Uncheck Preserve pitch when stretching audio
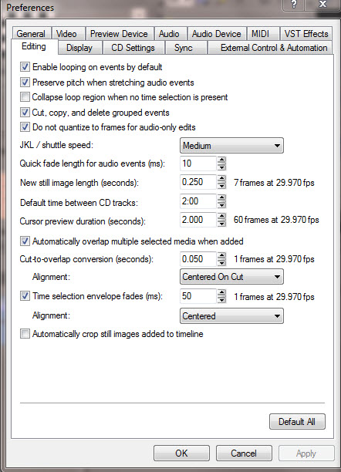This screenshot has width=341, height=472. coord(25,82)
